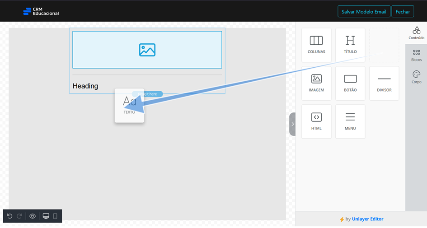The width and height of the screenshot is (427, 228).
Task: Choose the Botão content block
Action: (x=350, y=83)
